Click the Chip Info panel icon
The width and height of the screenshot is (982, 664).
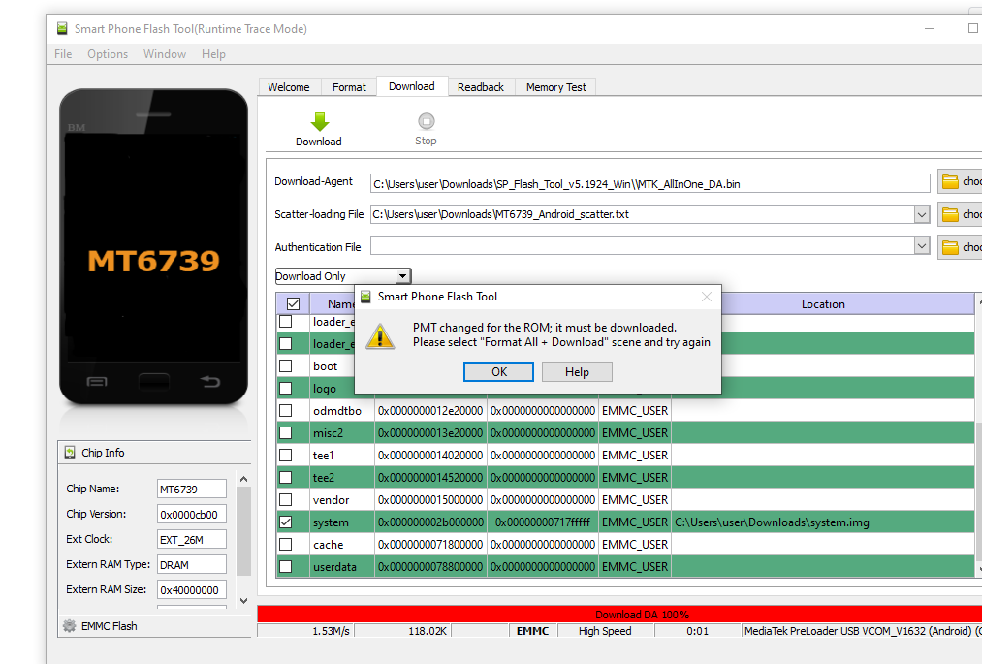[x=70, y=453]
